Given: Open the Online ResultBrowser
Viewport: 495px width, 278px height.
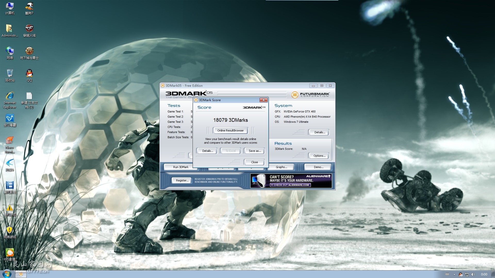Looking at the screenshot, I should click(x=230, y=131).
